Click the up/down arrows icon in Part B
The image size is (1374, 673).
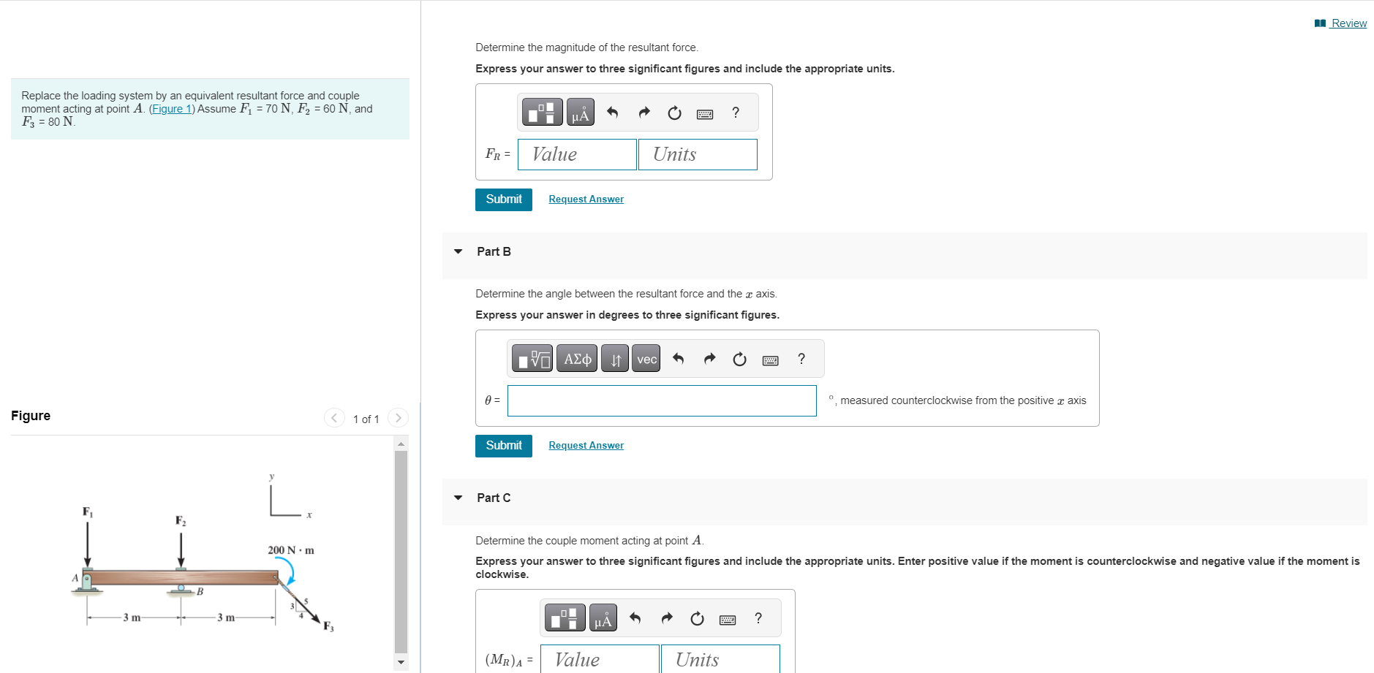coord(614,359)
